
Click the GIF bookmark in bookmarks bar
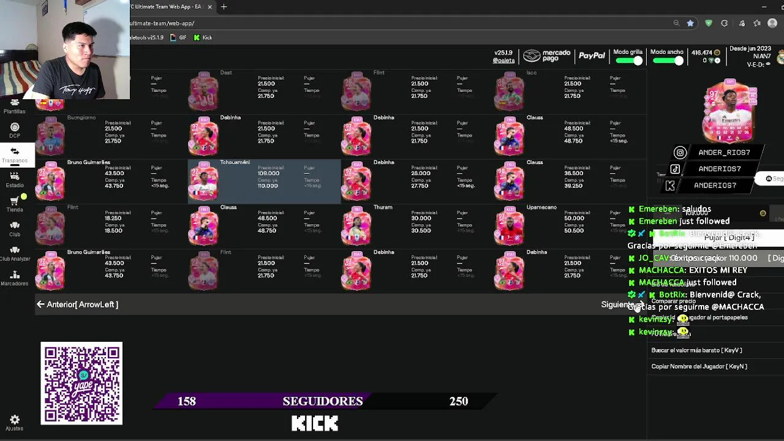[x=178, y=38]
